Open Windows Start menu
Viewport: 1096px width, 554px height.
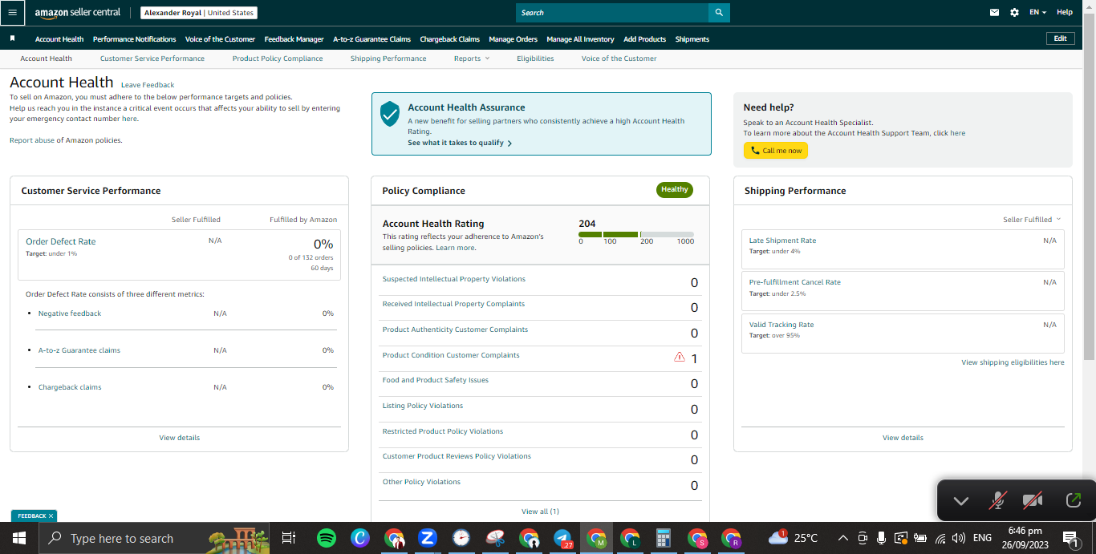click(x=18, y=538)
